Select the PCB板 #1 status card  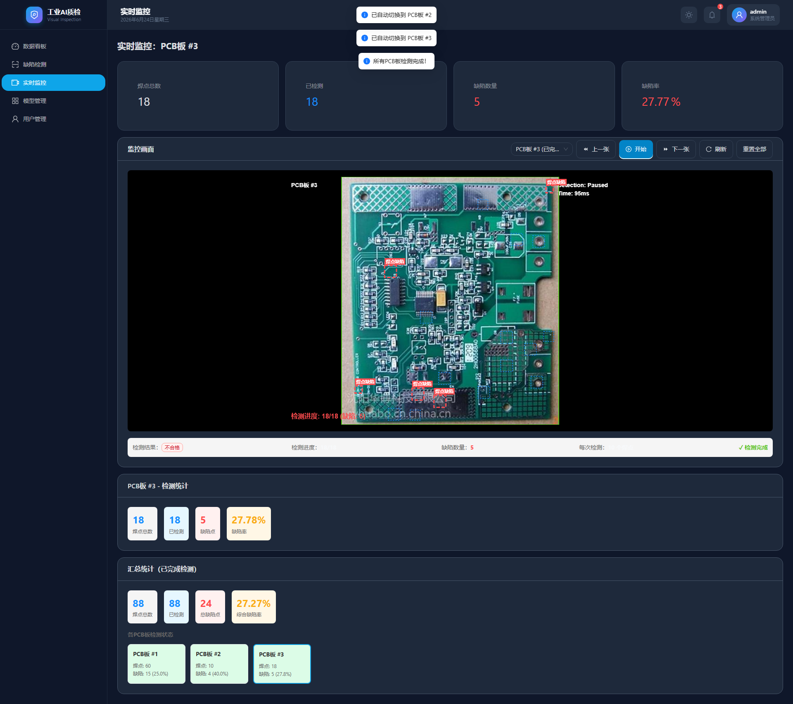coord(157,664)
